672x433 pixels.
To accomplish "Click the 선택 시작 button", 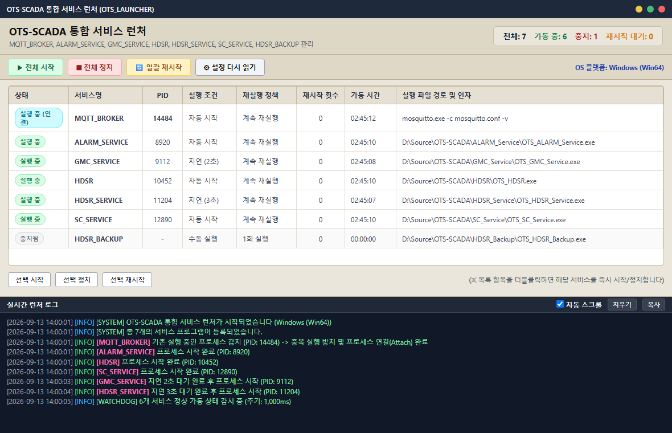I will [29, 280].
